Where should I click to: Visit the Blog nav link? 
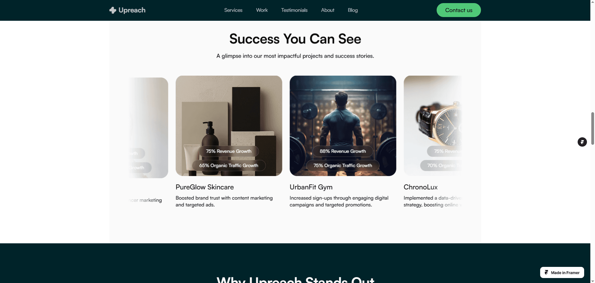pos(353,10)
